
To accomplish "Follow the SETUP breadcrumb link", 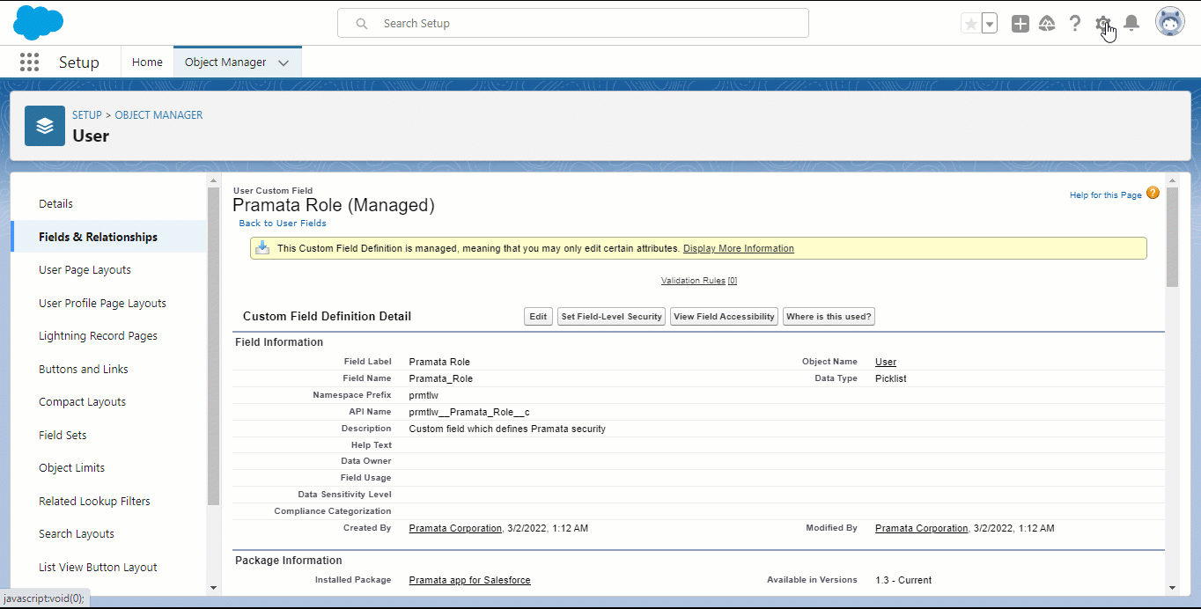I will [87, 115].
